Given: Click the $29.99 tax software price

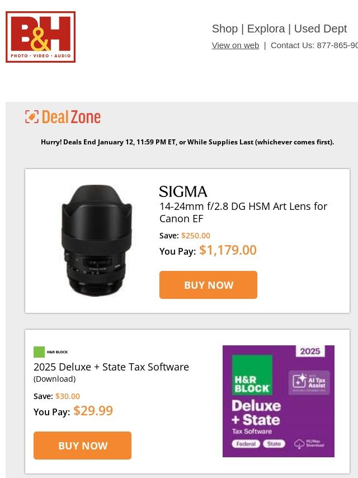Looking at the screenshot, I should click(93, 411).
